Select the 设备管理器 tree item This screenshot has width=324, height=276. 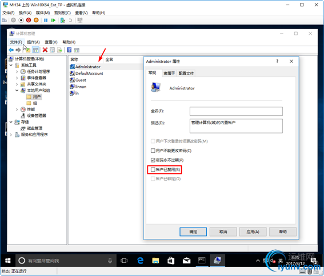click(37, 116)
